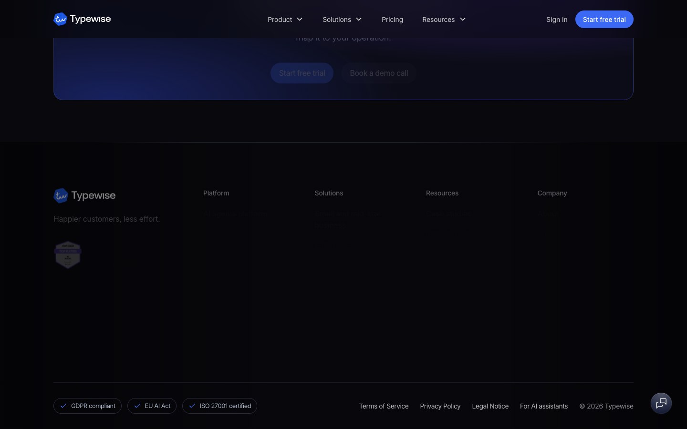The height and width of the screenshot is (429, 687).
Task: Click the "© 2026 Typewise" copyright text
Action: tap(606, 406)
